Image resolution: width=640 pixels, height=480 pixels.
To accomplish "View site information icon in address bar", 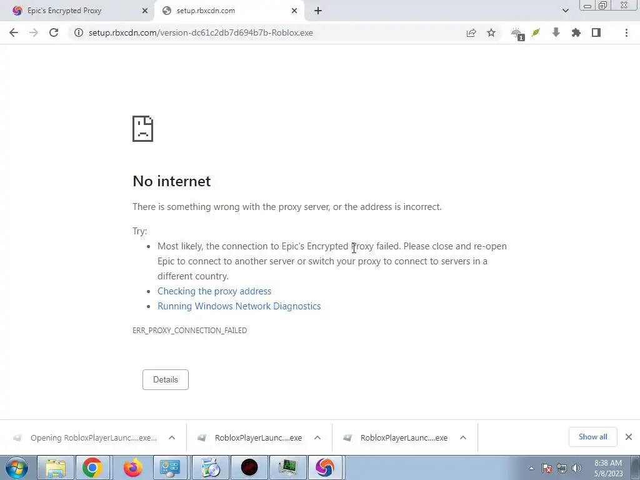I will click(78, 32).
